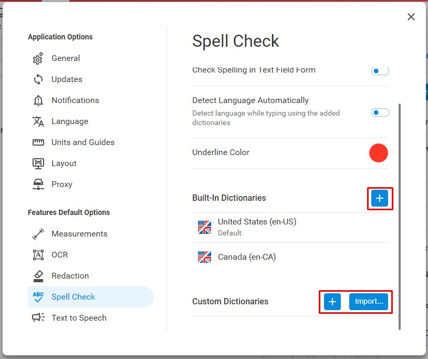Add a built-in dictionary with plus button
Screen dimensions: 428x359
(379, 198)
